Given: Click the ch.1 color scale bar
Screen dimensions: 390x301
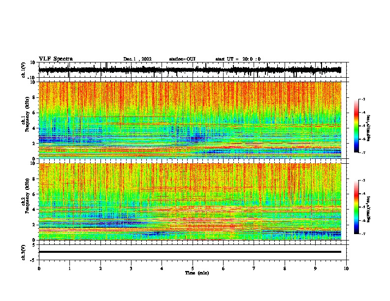Looking at the screenshot, I should 356,126.
